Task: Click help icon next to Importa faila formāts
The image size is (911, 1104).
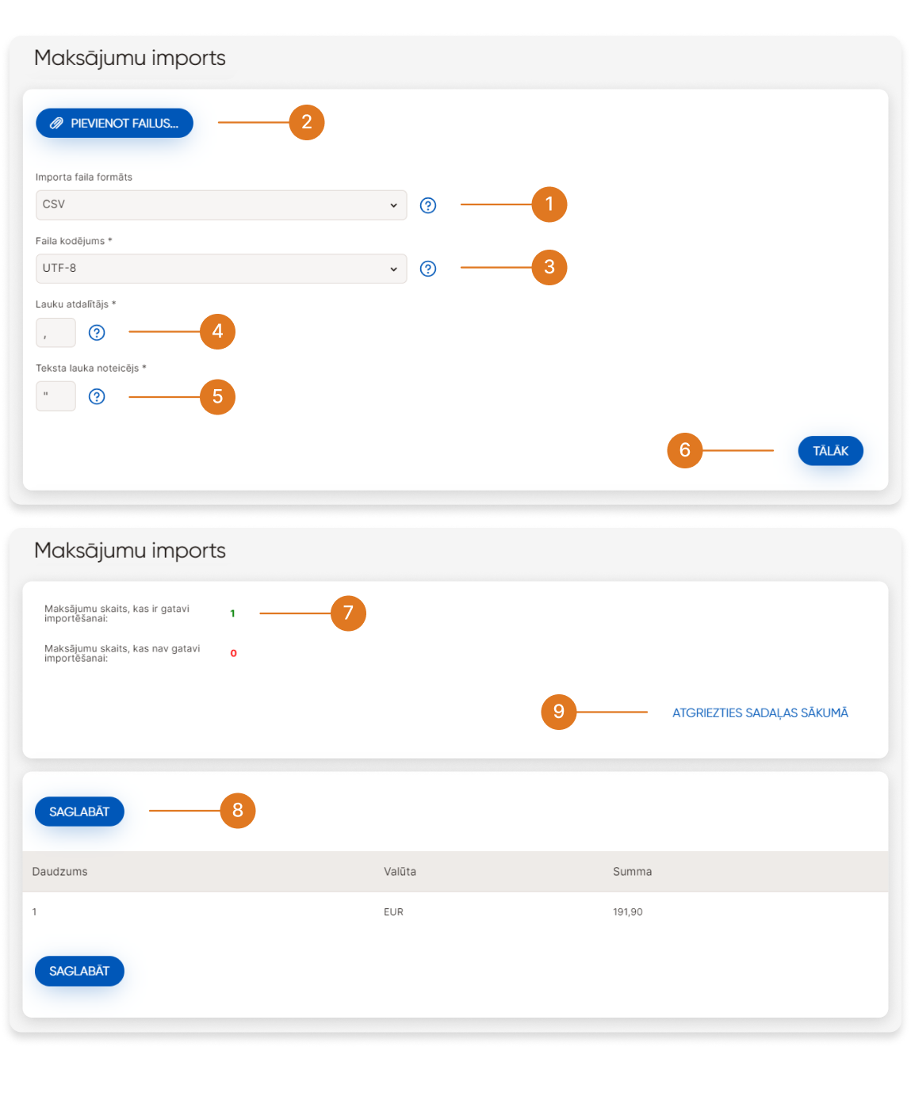Action: click(428, 205)
